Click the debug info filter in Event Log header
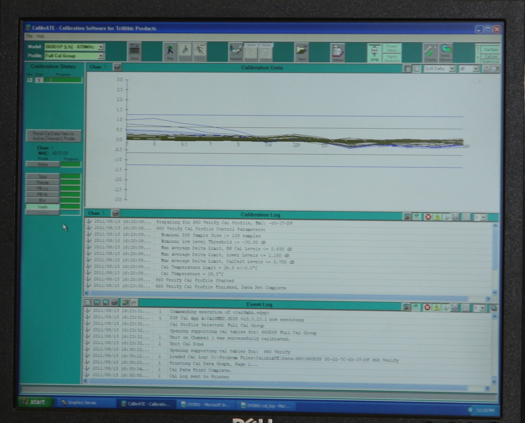The image size is (525, 423). click(455, 308)
